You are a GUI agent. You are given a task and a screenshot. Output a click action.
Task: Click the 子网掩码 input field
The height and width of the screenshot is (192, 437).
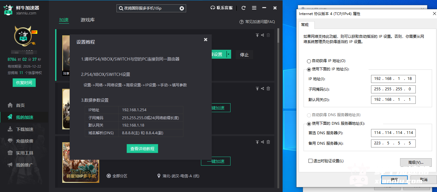(393, 89)
